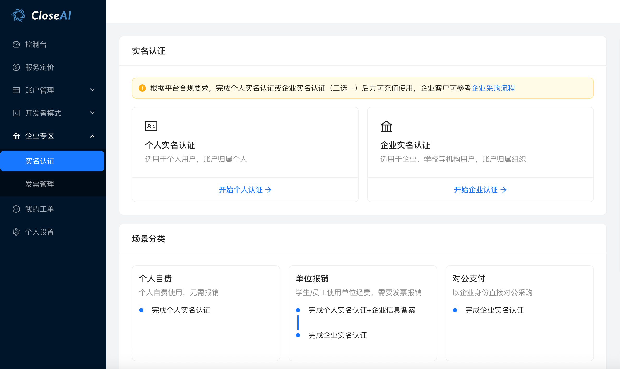Click the arrow icon after 开始个人认证
This screenshot has height=369, width=620.
tap(269, 190)
